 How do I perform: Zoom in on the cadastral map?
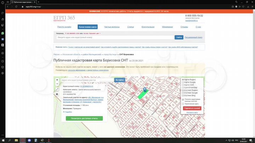(57, 80)
